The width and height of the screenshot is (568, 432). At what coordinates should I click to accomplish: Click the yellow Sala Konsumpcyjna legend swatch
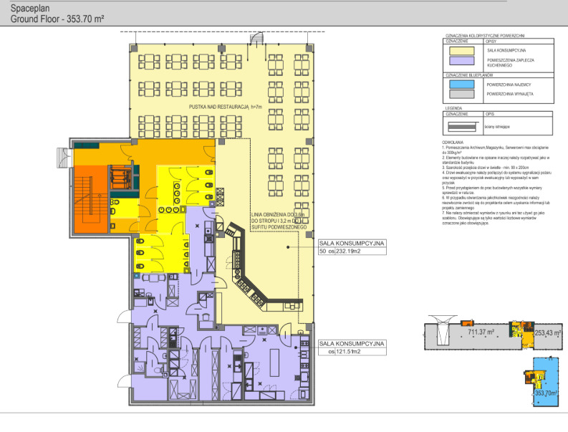pyautogui.click(x=463, y=50)
